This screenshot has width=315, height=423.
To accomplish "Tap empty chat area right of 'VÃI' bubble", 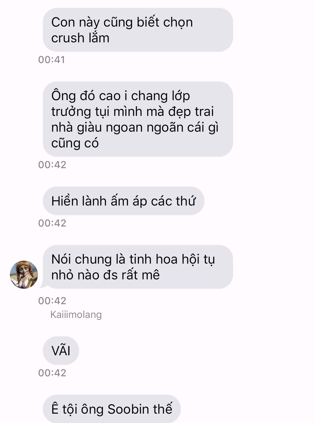I will [195, 351].
